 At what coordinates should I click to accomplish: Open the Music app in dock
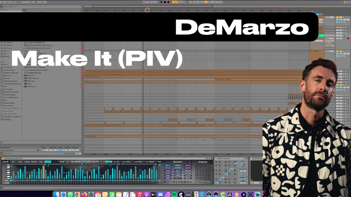[139, 194]
